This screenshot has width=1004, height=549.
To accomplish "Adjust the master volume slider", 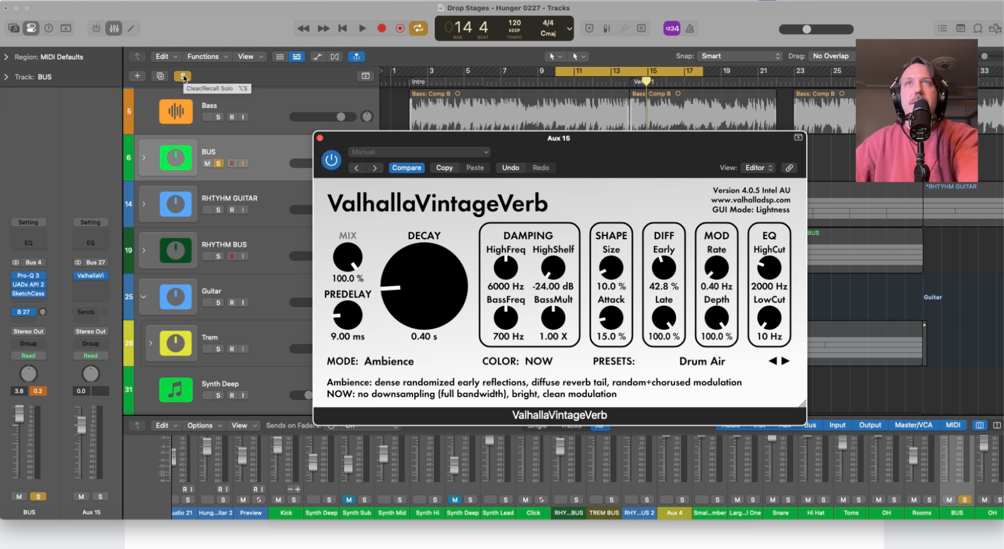I will click(x=816, y=29).
